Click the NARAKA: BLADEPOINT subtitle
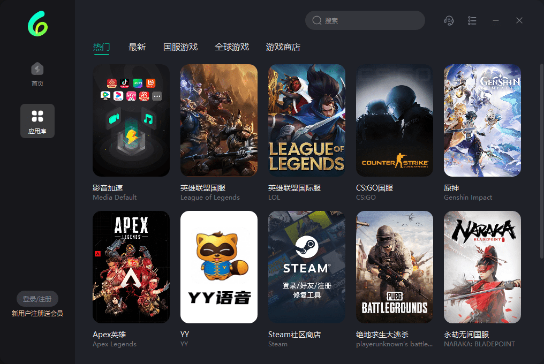 coord(479,344)
